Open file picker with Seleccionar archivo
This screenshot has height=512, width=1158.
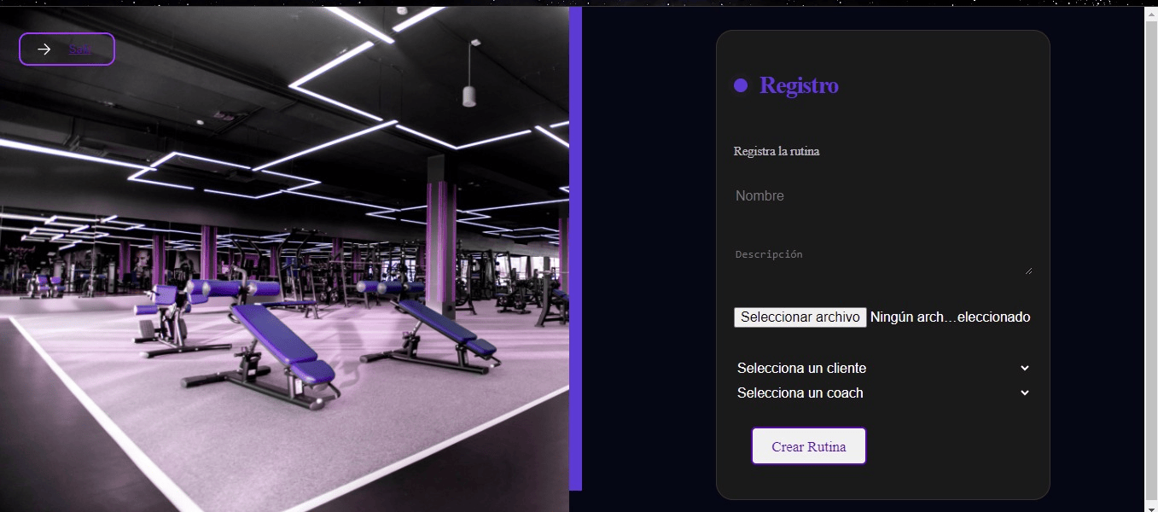(x=800, y=317)
